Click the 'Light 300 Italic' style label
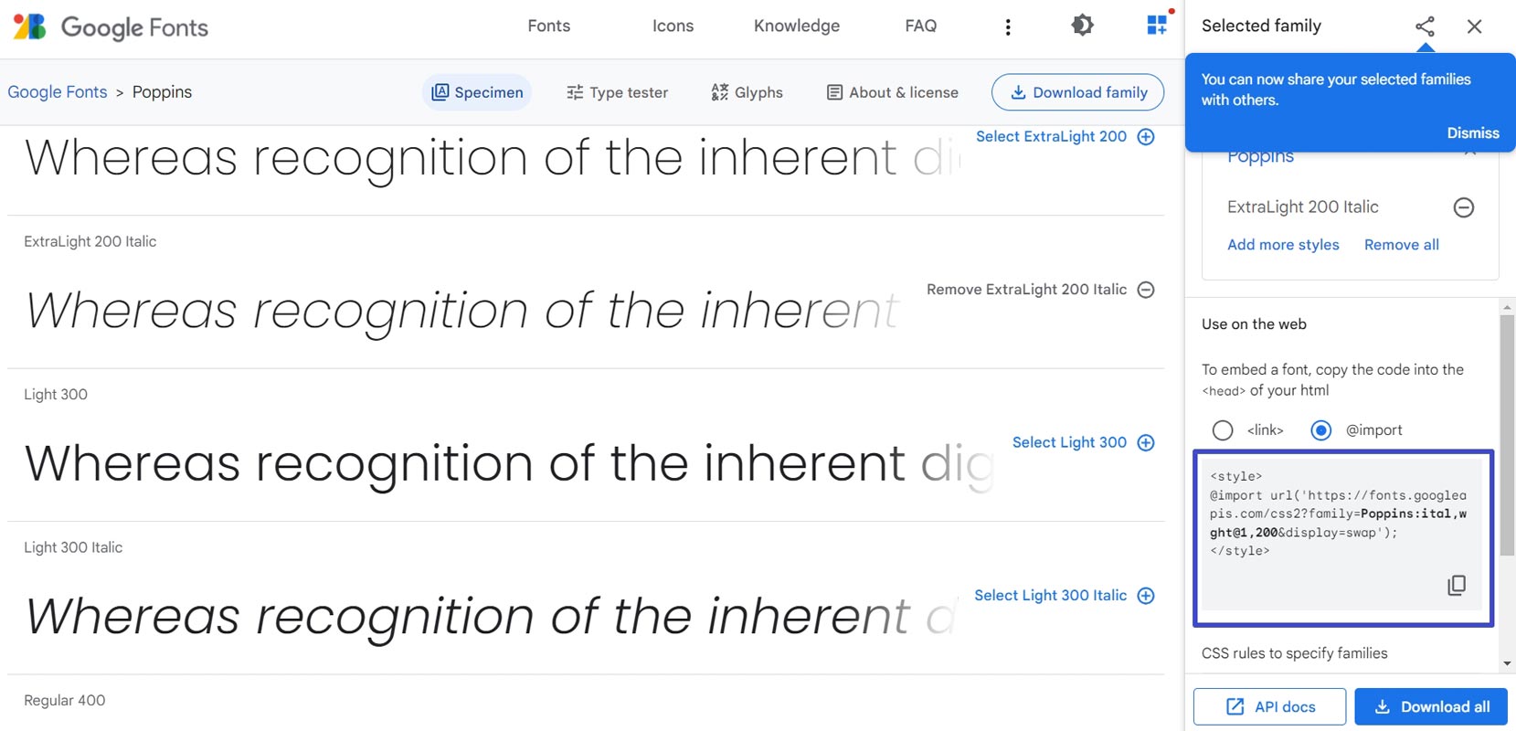 [73, 547]
